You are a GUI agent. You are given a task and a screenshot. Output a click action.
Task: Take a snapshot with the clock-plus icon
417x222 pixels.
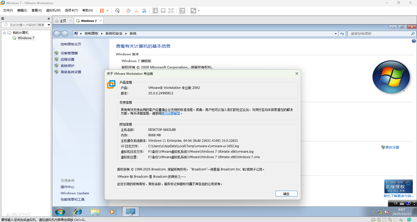[x=128, y=11]
